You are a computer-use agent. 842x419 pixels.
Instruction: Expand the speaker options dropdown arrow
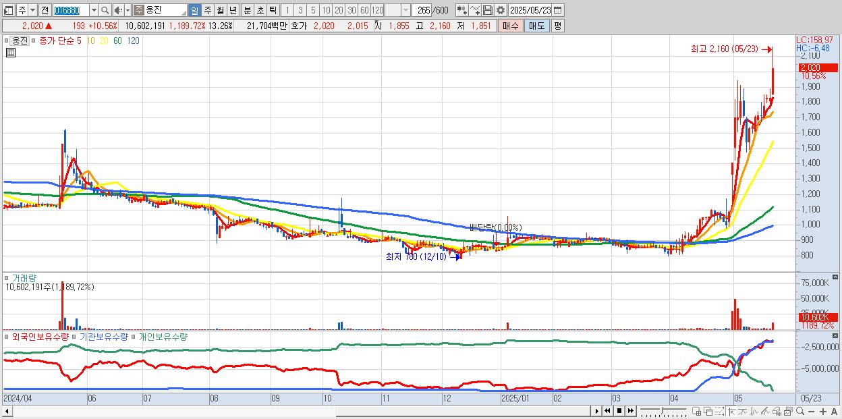pos(128,10)
